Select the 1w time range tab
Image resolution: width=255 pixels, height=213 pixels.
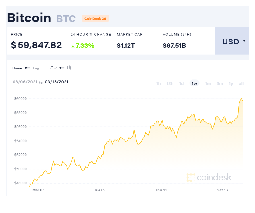coord(194,83)
